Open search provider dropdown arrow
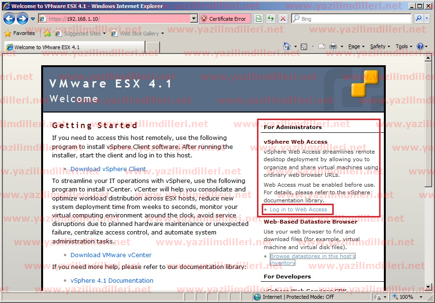Viewport: 435px width, 303px height. 427,18
